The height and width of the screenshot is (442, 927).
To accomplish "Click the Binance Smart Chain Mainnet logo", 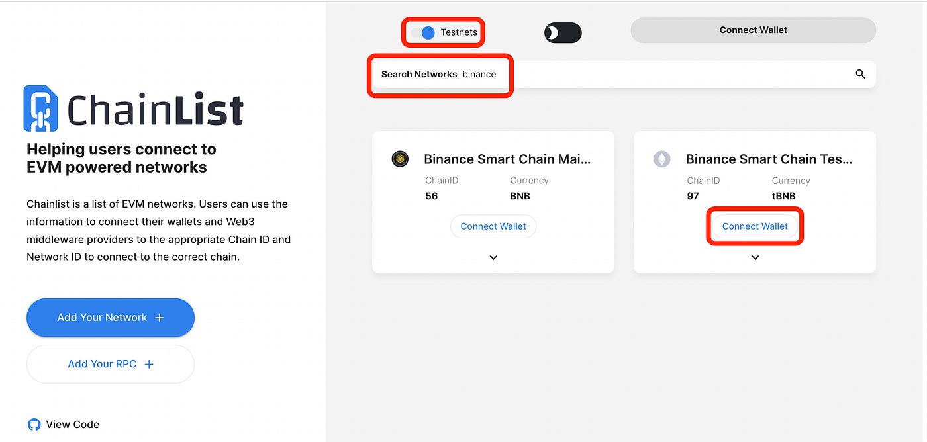I will click(399, 159).
